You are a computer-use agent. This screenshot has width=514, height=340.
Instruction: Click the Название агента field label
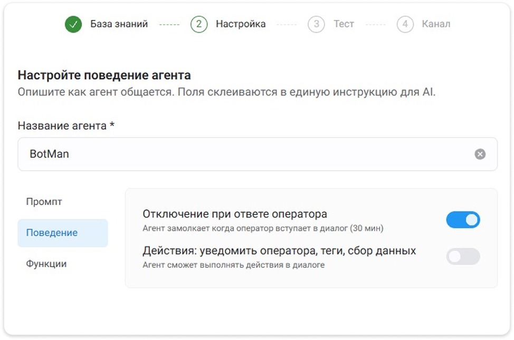click(x=66, y=126)
